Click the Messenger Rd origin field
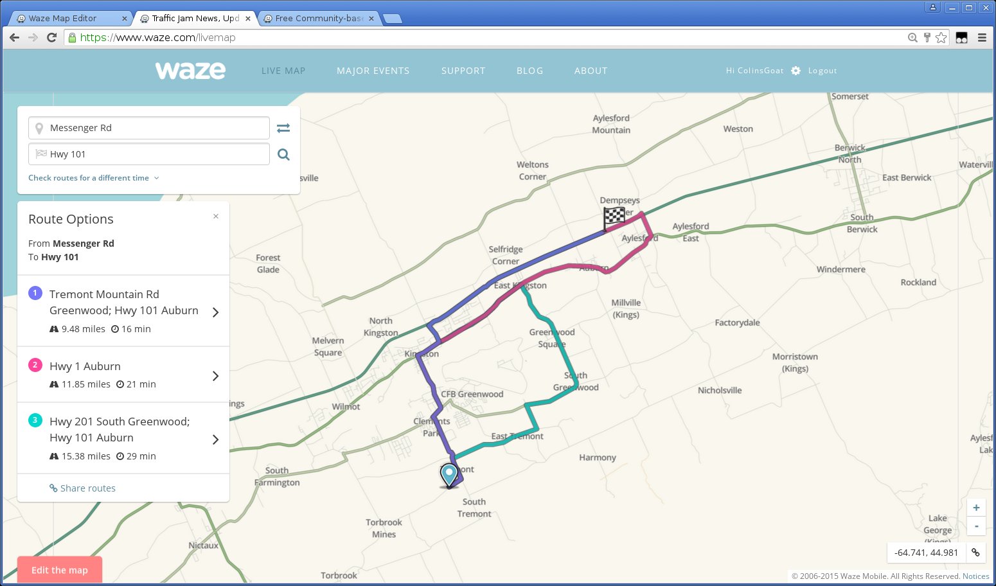Image resolution: width=996 pixels, height=586 pixels. click(x=149, y=128)
